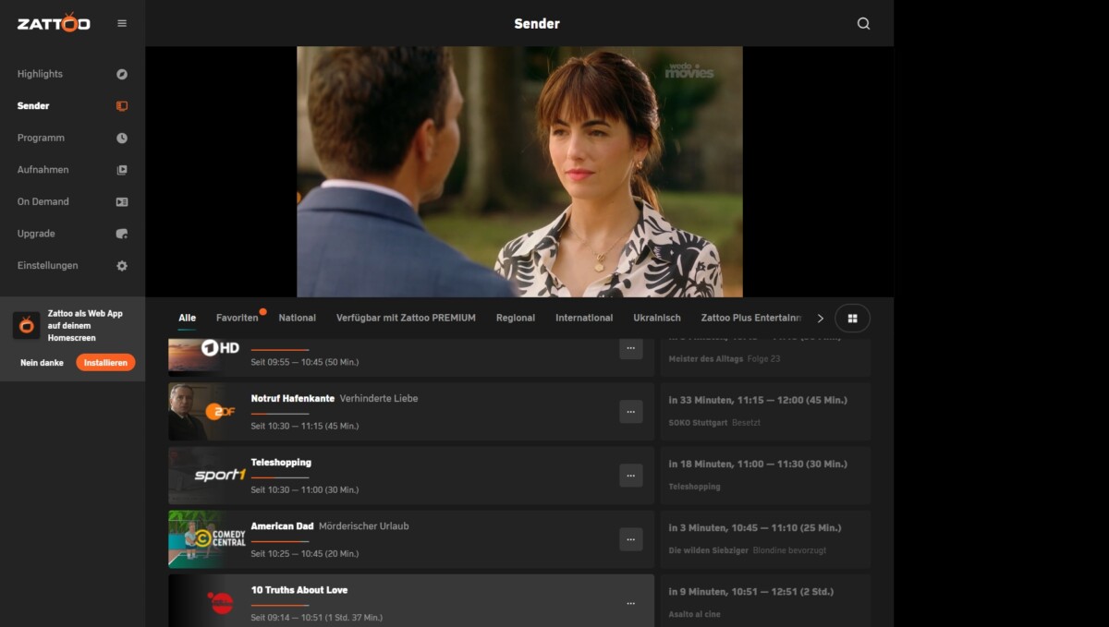Click the Installieren button
Screen dimensions: 1109x627
(105, 362)
